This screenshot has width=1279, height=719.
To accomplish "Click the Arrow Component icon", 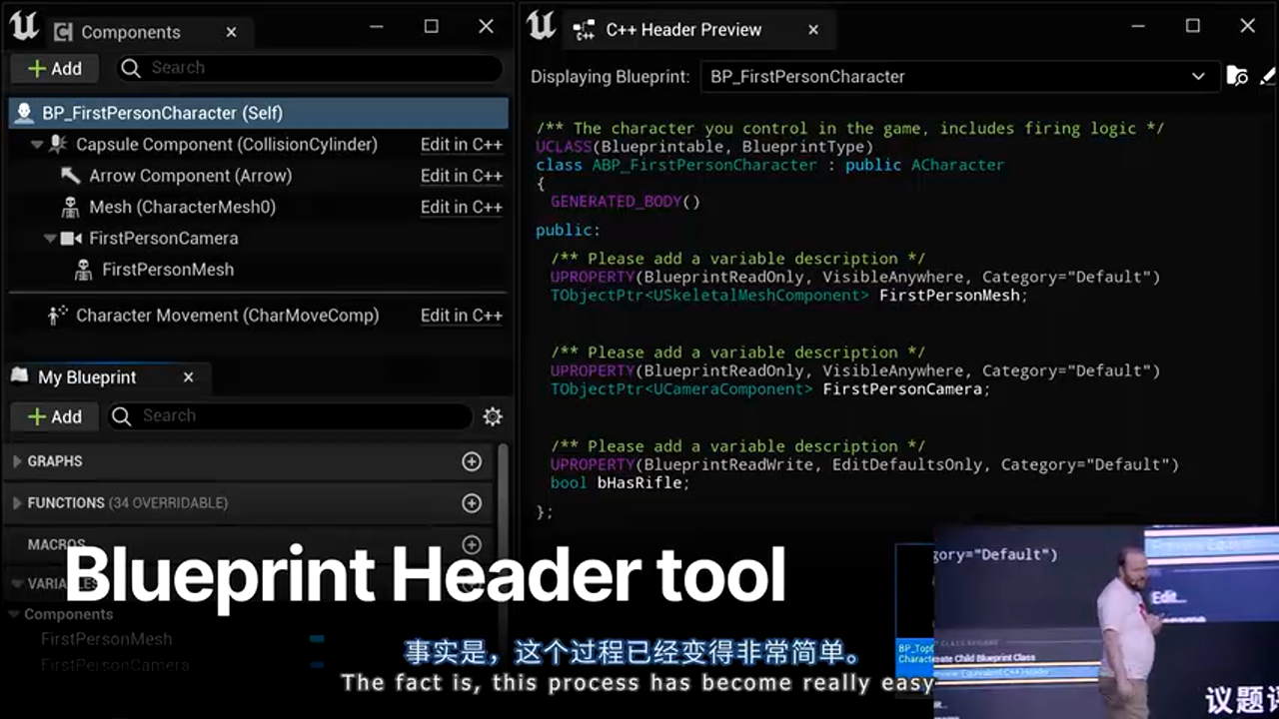I will click(x=71, y=176).
